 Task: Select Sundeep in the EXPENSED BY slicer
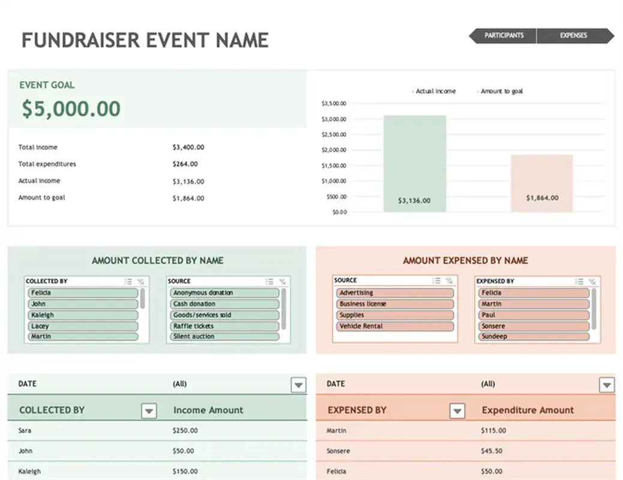point(533,337)
